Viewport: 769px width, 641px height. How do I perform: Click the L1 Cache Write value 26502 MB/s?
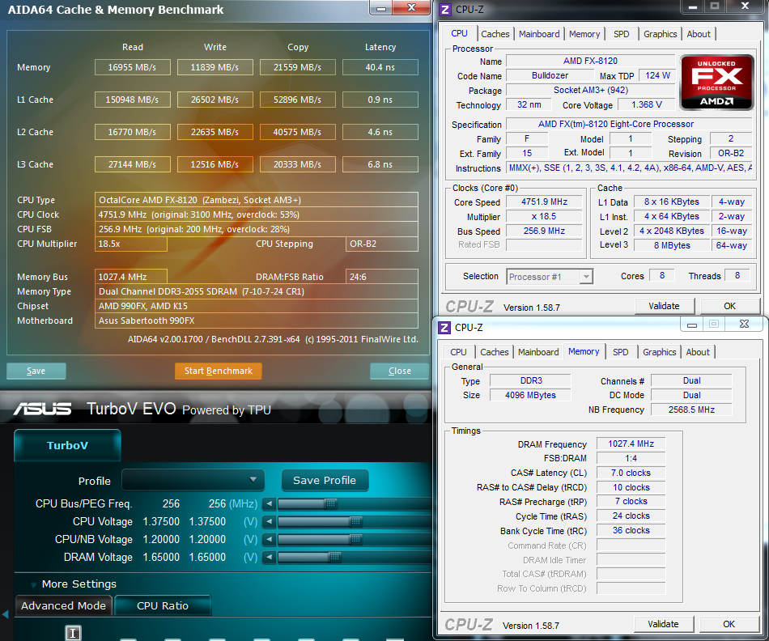click(215, 100)
